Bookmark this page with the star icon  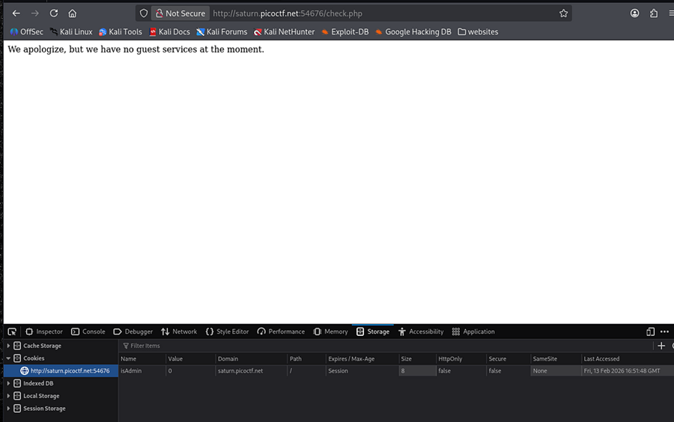coord(563,13)
